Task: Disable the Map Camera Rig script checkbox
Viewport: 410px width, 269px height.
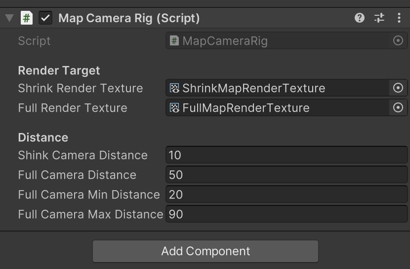Action: point(45,18)
